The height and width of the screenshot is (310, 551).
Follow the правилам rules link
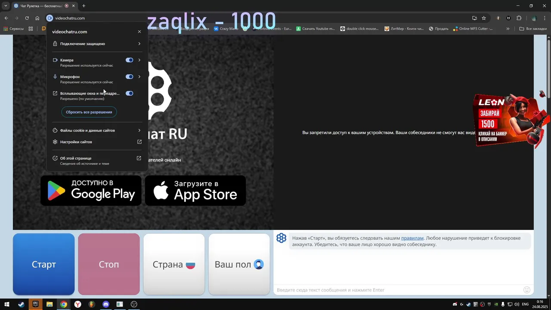point(412,238)
